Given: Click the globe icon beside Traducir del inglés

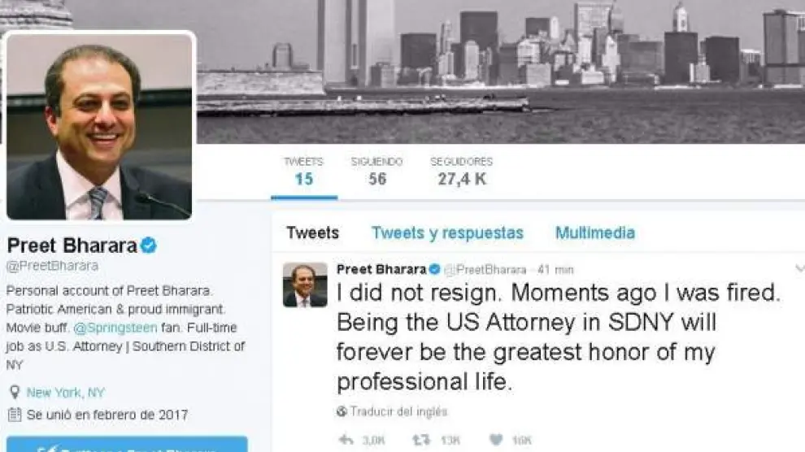Looking at the screenshot, I should pos(342,411).
